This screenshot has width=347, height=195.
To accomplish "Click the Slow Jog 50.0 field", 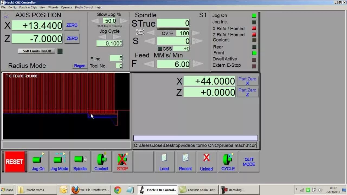I will tap(110, 21).
